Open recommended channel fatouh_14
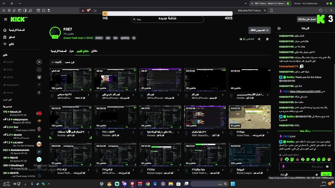This screenshot has height=188, width=335. point(22,113)
